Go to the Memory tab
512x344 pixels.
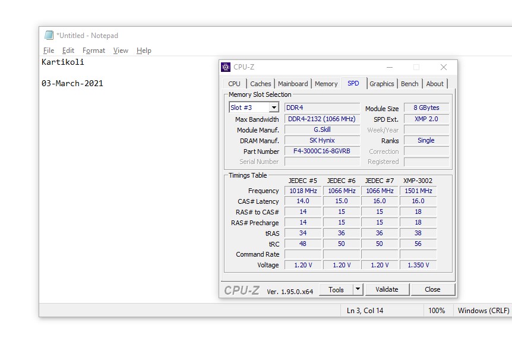tap(326, 84)
